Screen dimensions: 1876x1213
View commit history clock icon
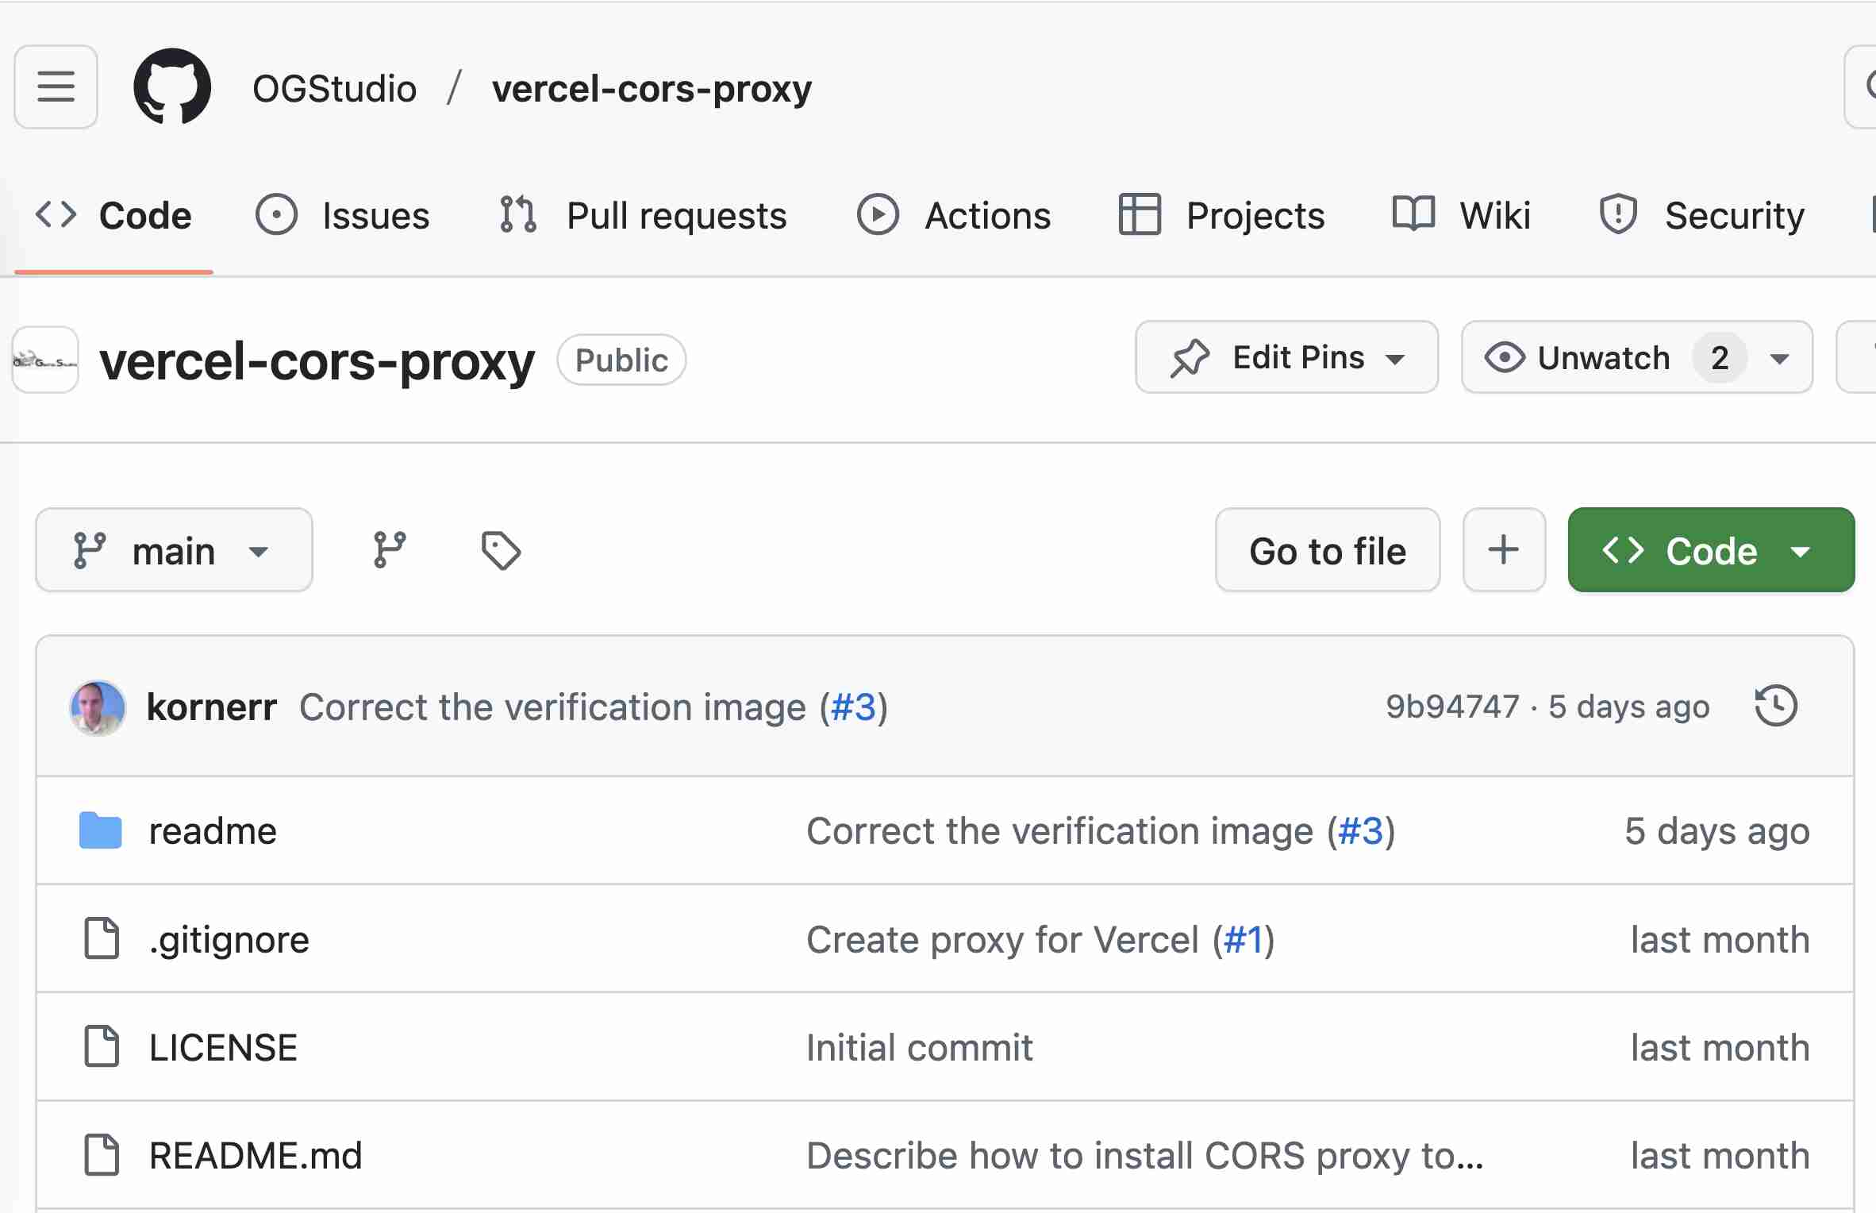[1775, 706]
